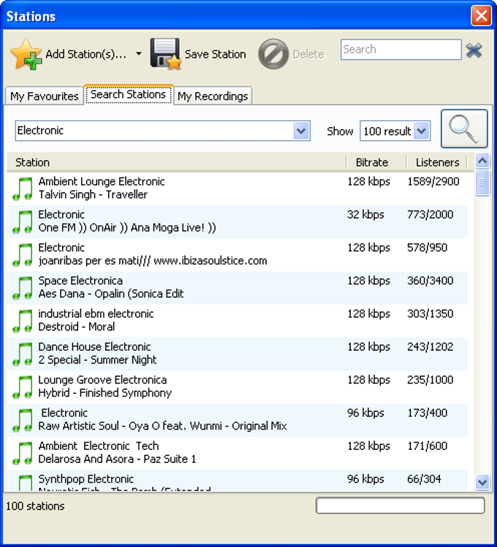Viewport: 497px width, 547px height.
Task: Click note icon of industrial ebm electronic
Action: (23, 321)
